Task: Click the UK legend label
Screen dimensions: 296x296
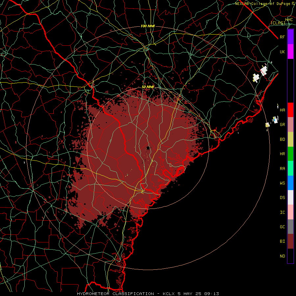Action: [x=283, y=52]
